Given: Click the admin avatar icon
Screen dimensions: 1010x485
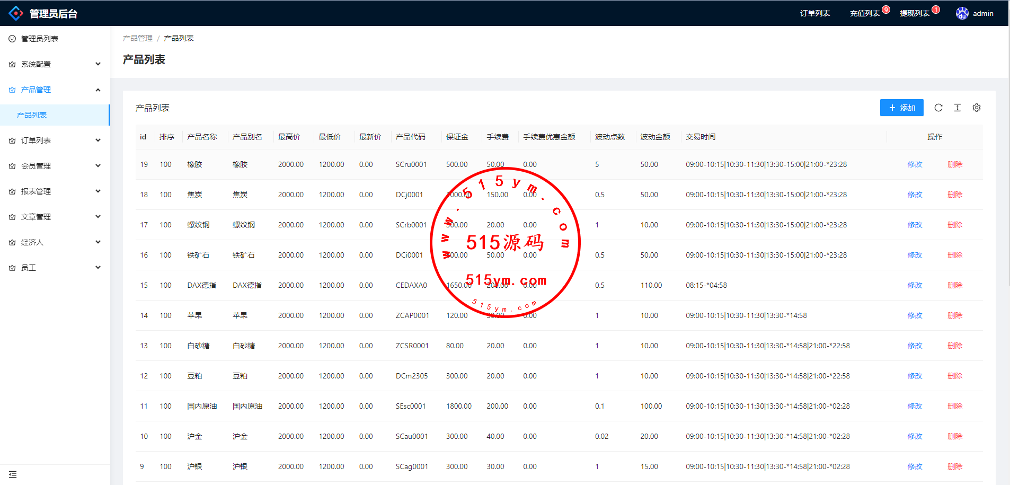Looking at the screenshot, I should tap(962, 13).
